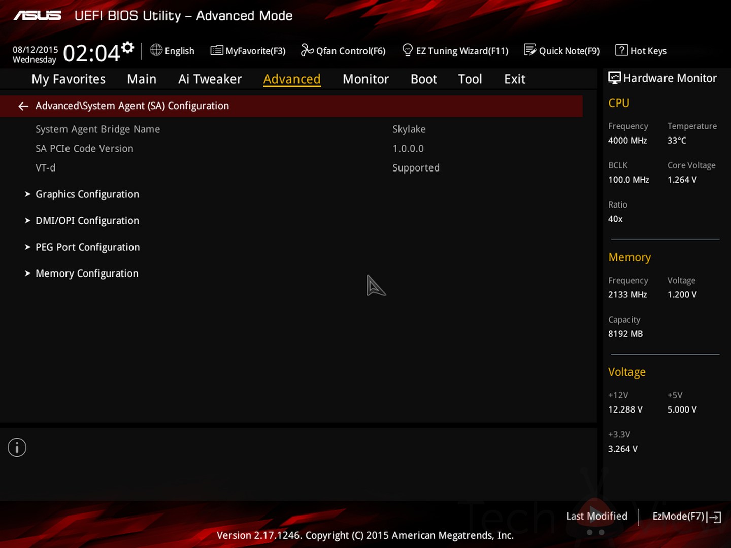
Task: Click the ASUS logo
Action: coord(38,16)
